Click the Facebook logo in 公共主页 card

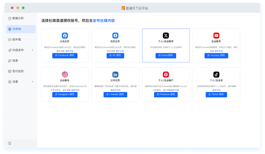[x=64, y=35]
